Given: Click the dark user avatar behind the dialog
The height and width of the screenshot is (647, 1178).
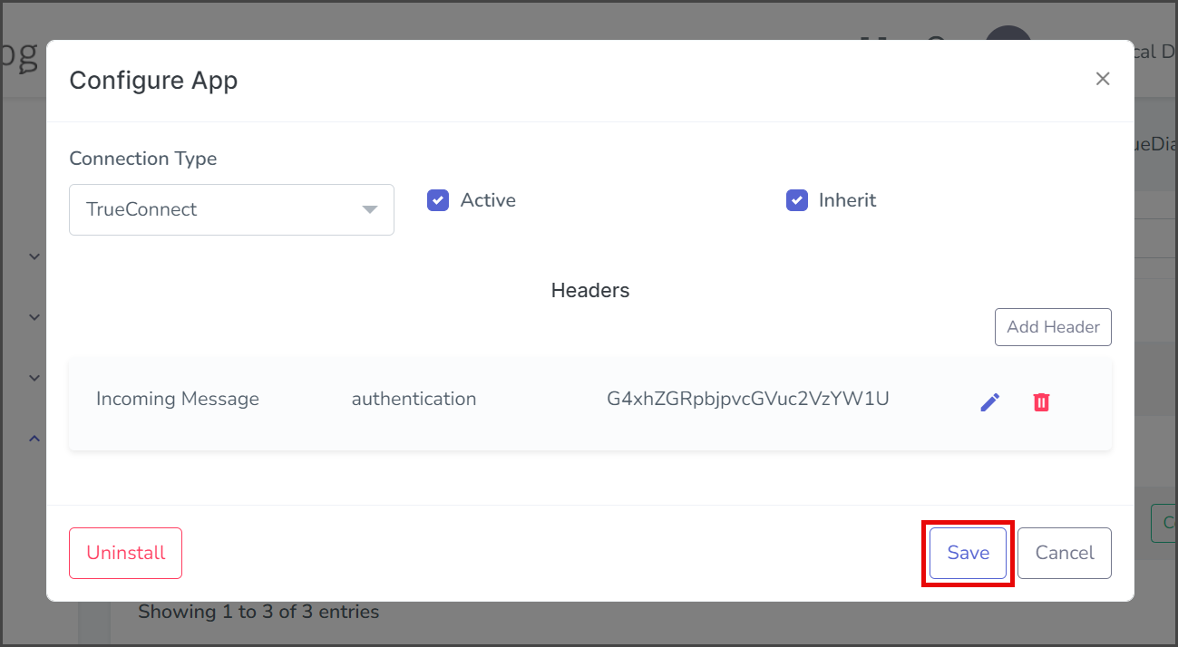Looking at the screenshot, I should tap(1008, 36).
